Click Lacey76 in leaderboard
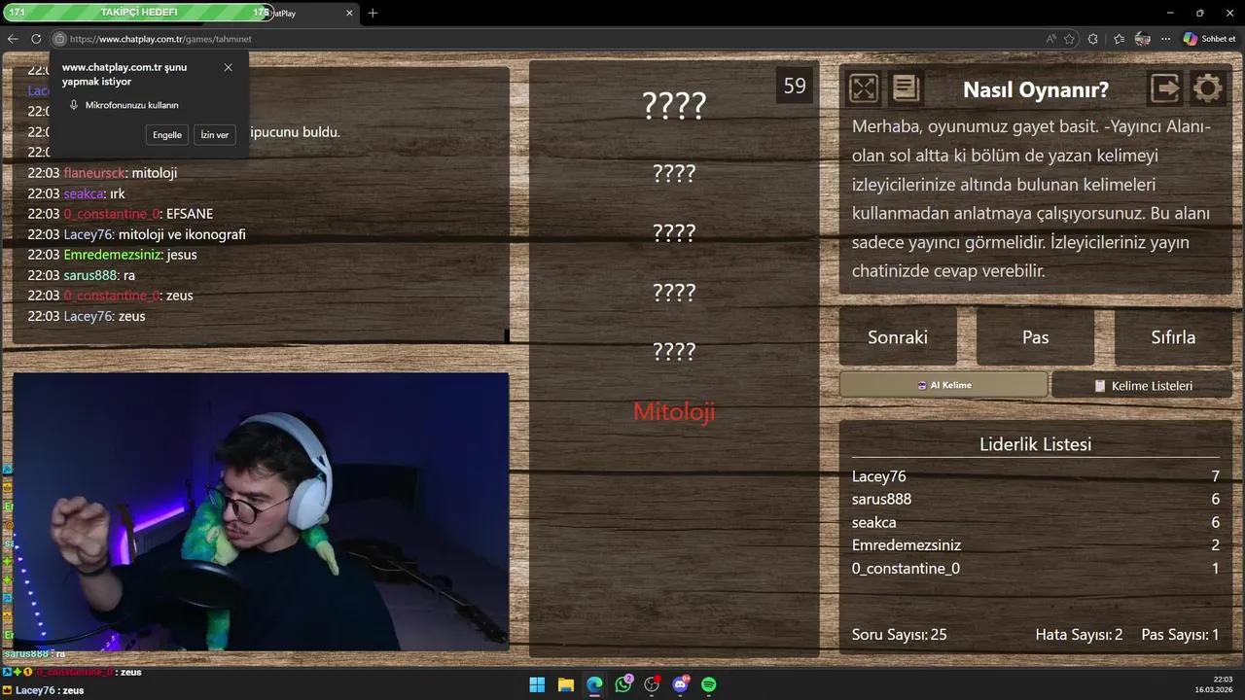 878,476
